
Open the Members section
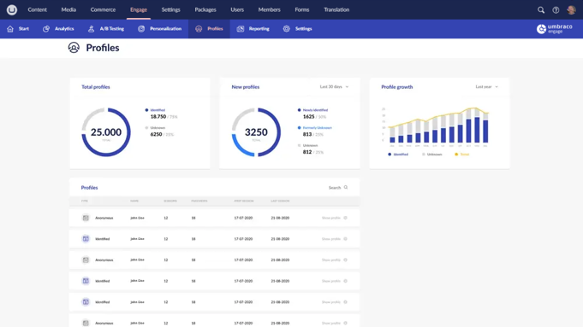[269, 9]
